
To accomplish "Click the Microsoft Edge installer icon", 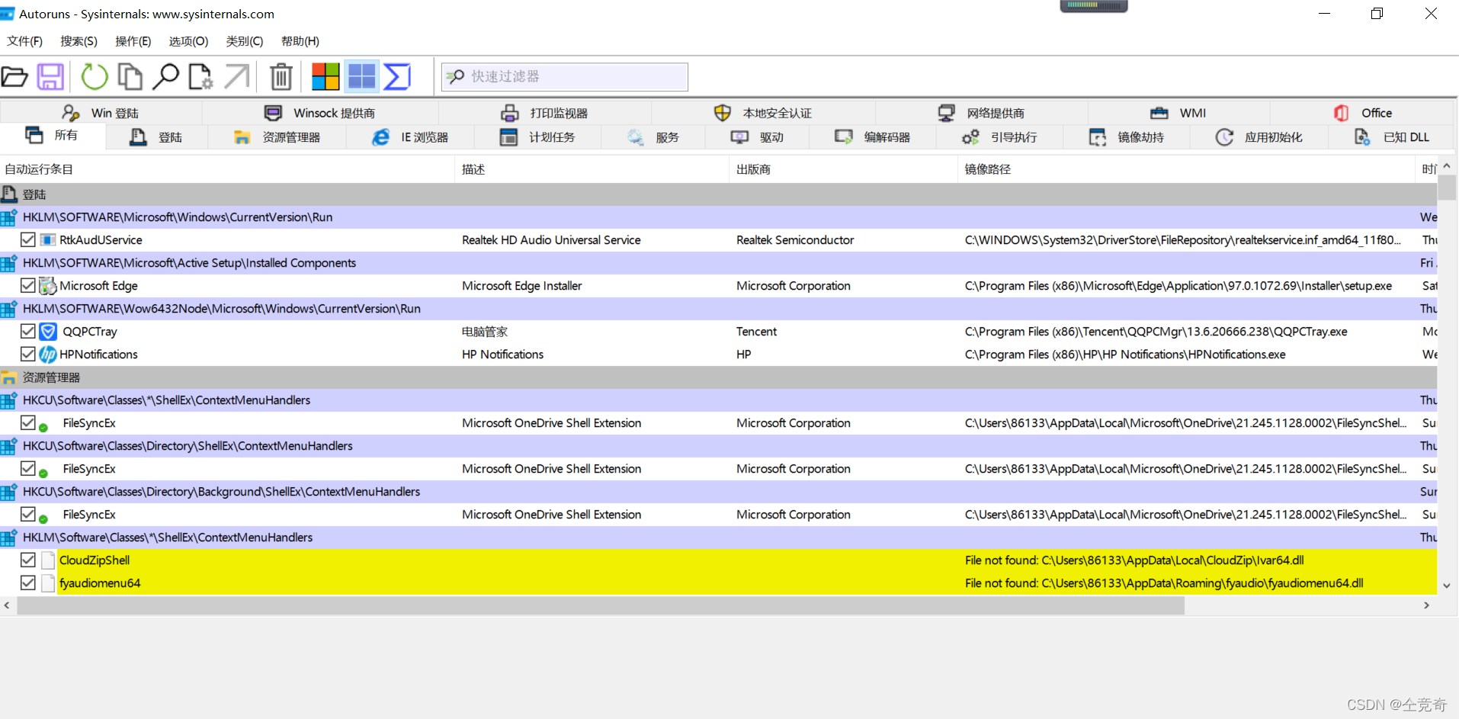I will (x=48, y=286).
